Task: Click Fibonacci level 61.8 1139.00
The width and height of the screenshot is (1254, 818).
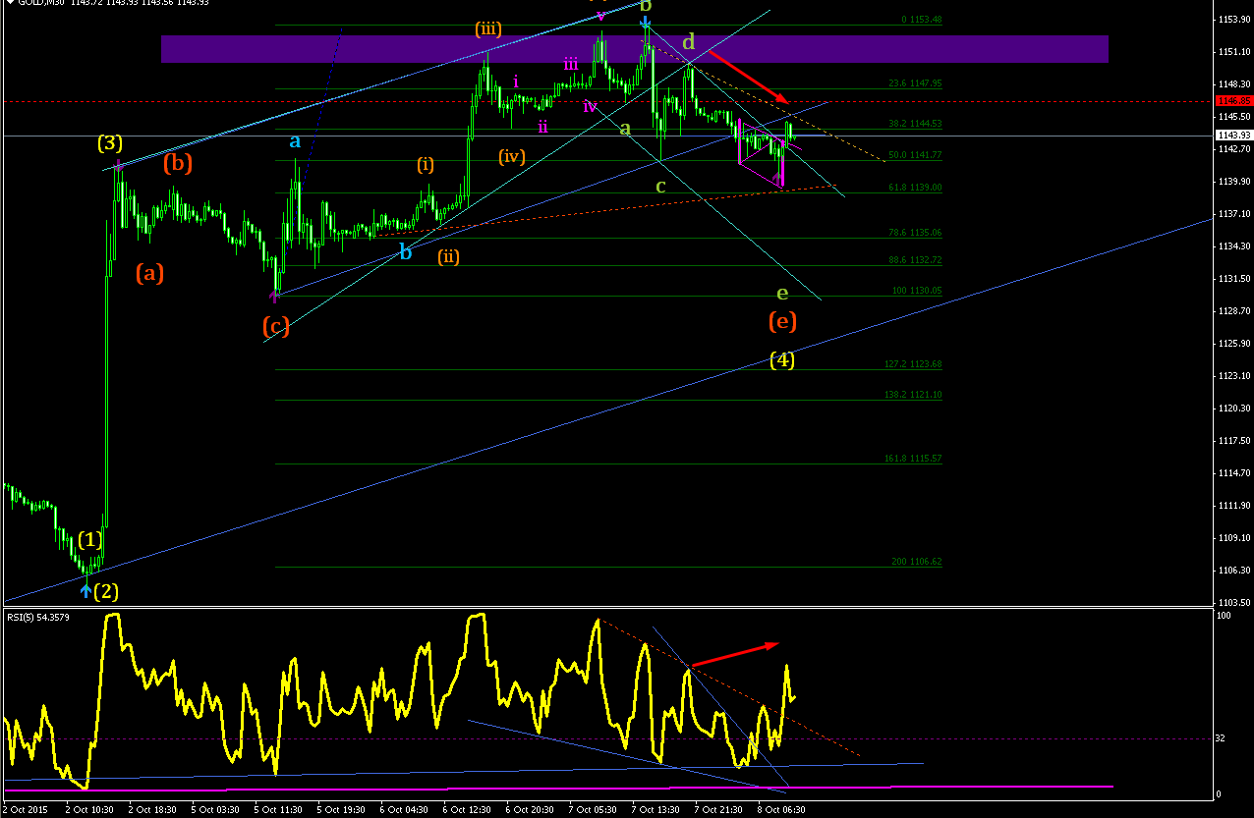Action: coord(915,187)
